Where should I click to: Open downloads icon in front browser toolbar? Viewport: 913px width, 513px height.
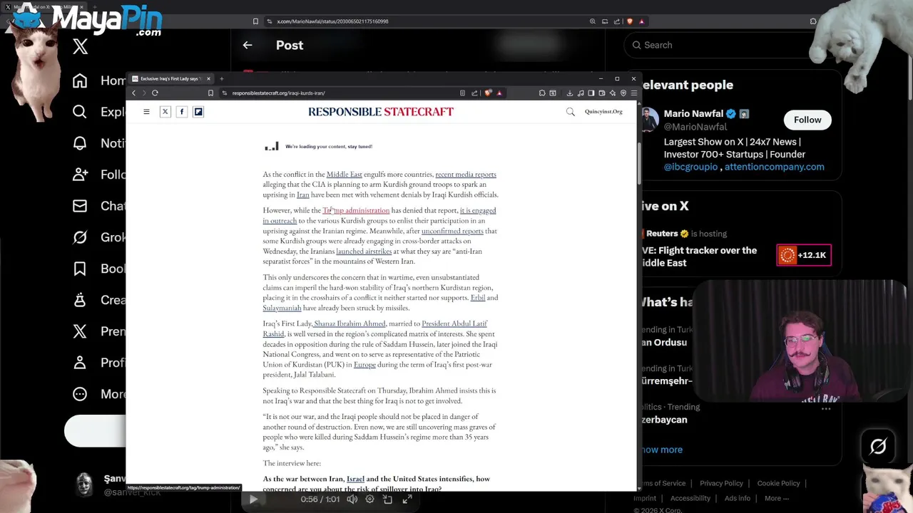(569, 93)
